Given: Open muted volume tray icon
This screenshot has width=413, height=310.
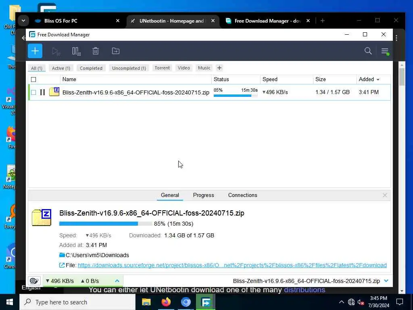Looking at the screenshot, I should (x=361, y=302).
